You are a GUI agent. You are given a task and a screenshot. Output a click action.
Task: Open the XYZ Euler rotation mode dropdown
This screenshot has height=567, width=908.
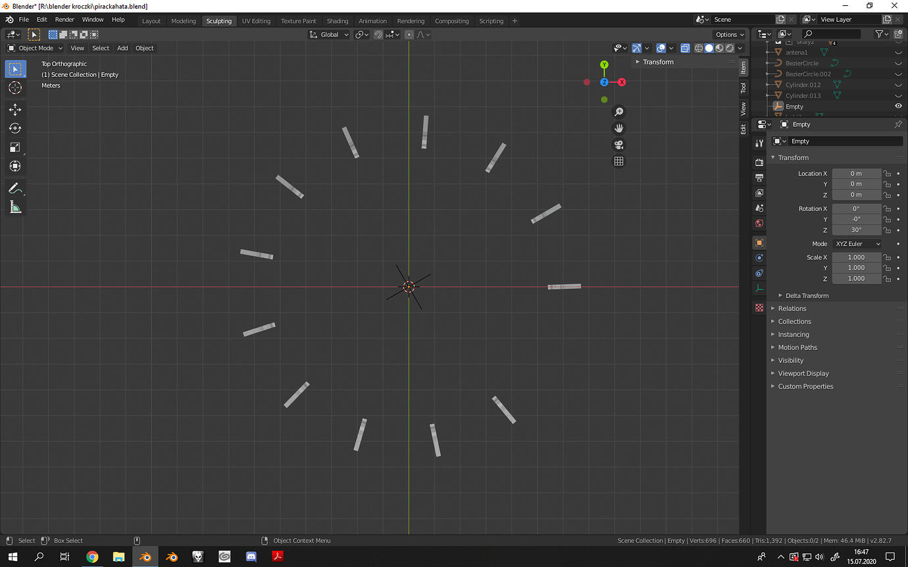point(857,243)
